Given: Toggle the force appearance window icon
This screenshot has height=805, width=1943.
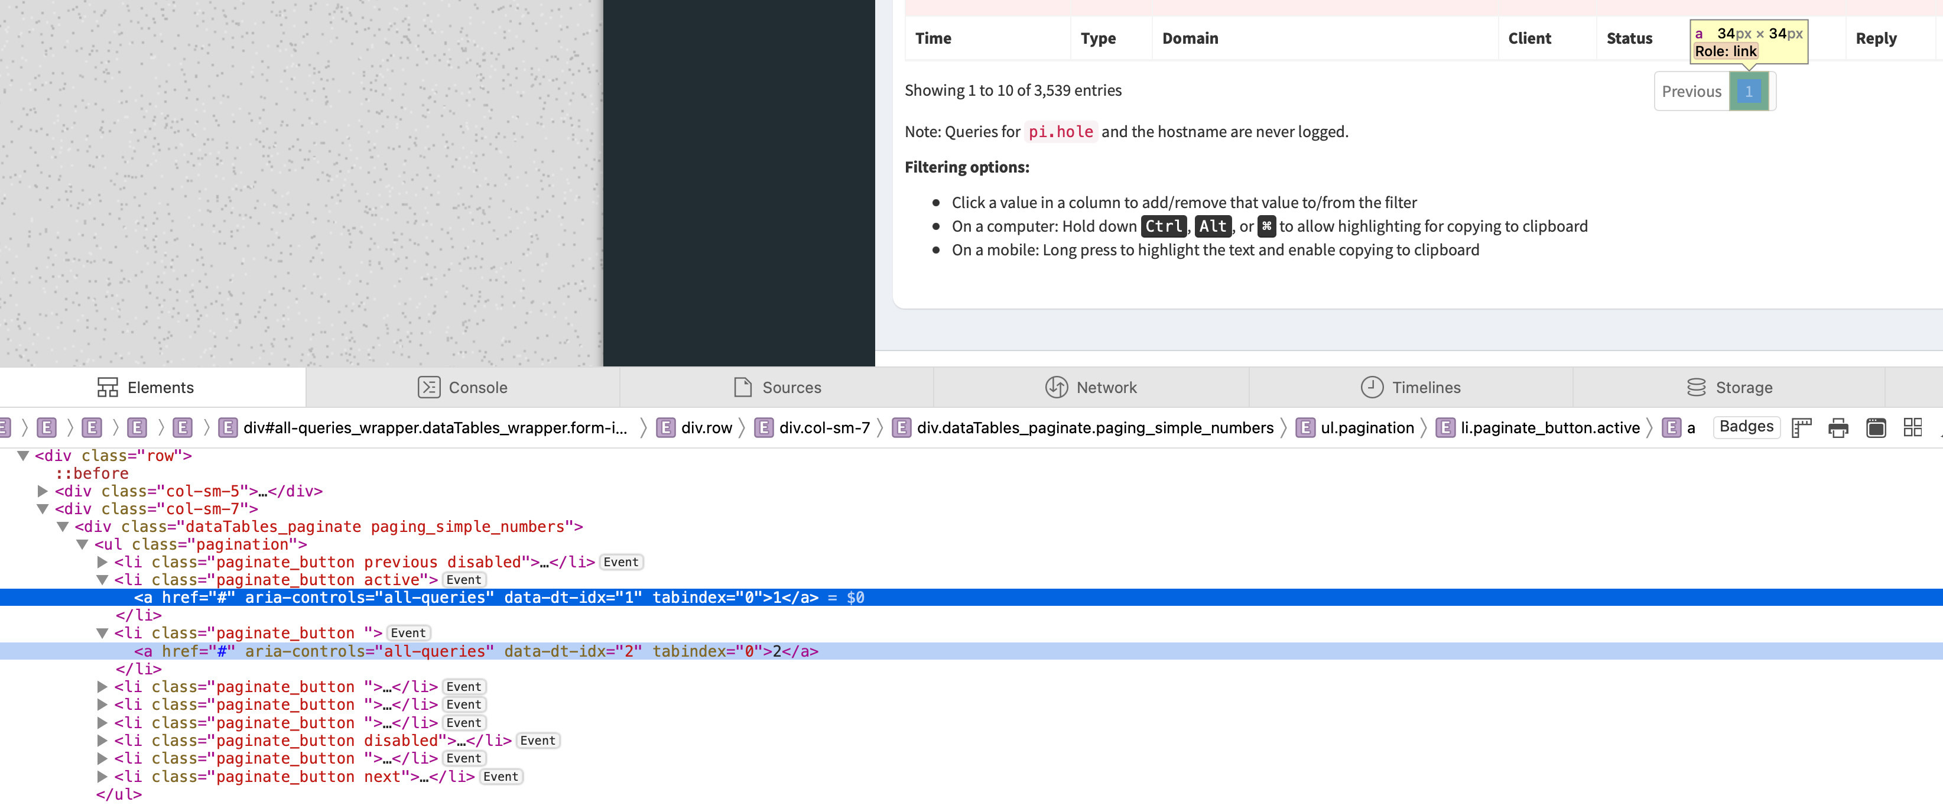Looking at the screenshot, I should pyautogui.click(x=1876, y=428).
